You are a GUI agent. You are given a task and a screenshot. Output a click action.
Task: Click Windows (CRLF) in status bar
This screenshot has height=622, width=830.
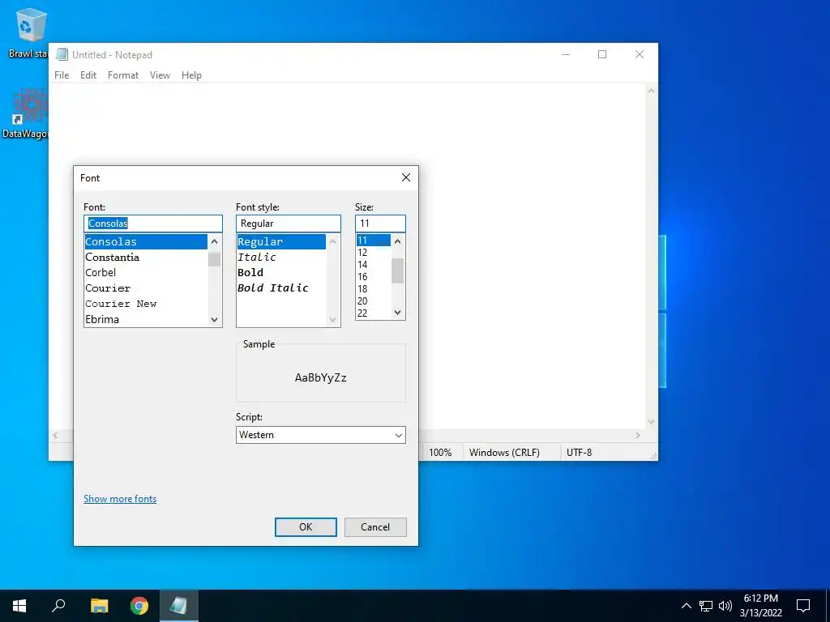(504, 453)
